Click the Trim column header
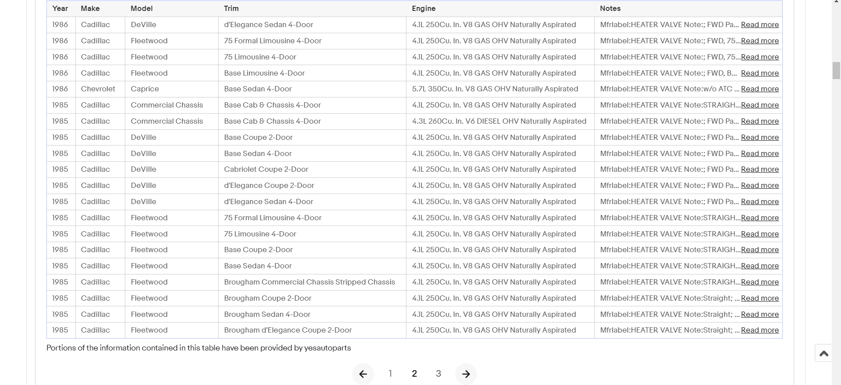 [x=312, y=9]
